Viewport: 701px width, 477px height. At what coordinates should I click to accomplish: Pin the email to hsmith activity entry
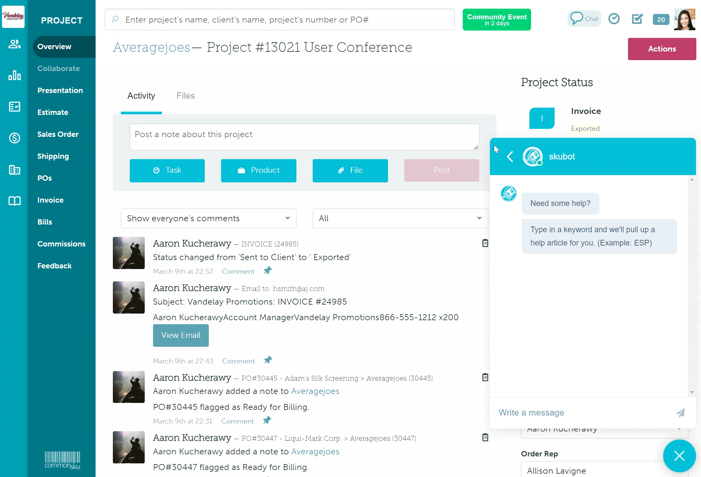pyautogui.click(x=268, y=360)
